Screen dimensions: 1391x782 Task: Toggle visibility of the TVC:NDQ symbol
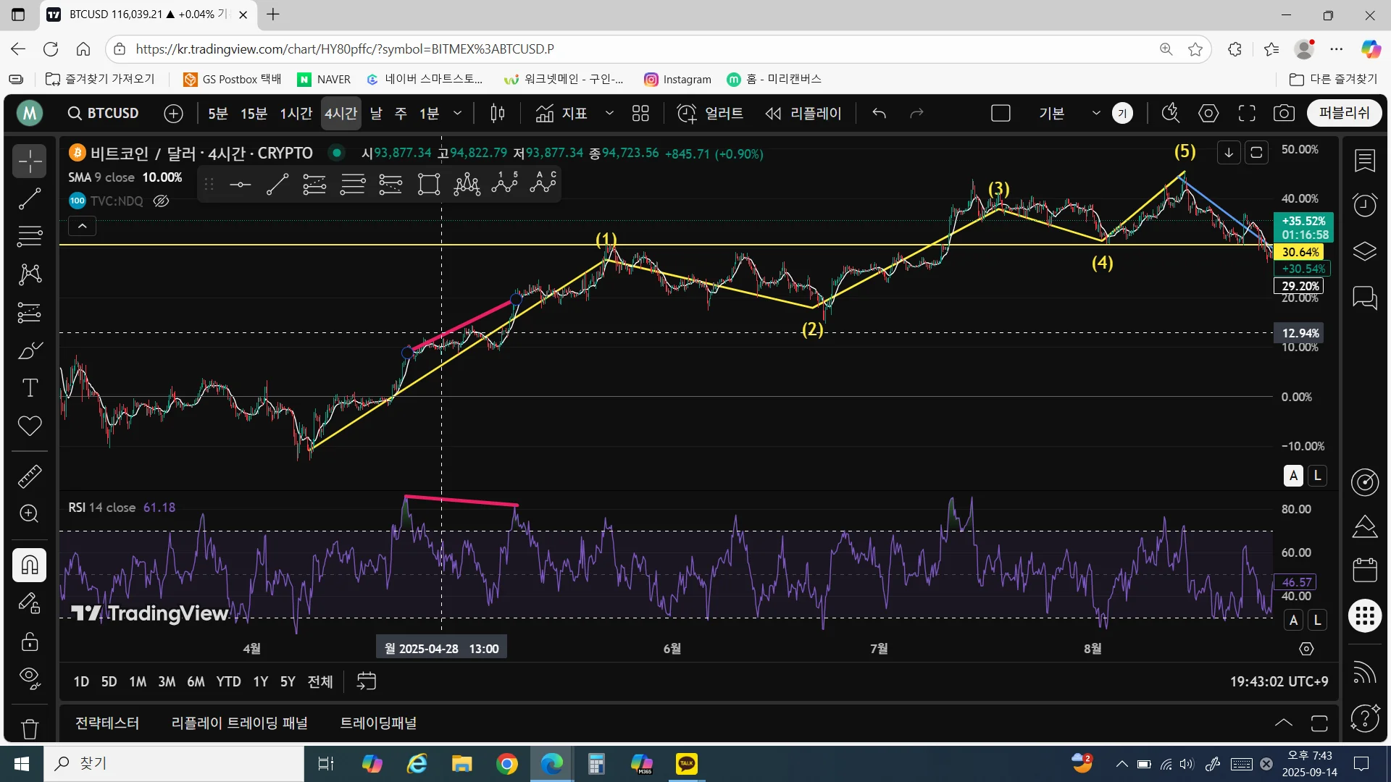161,201
